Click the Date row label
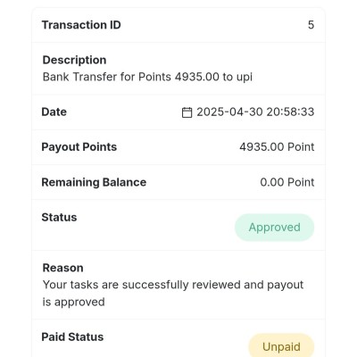This screenshot has width=357, height=357. click(54, 112)
